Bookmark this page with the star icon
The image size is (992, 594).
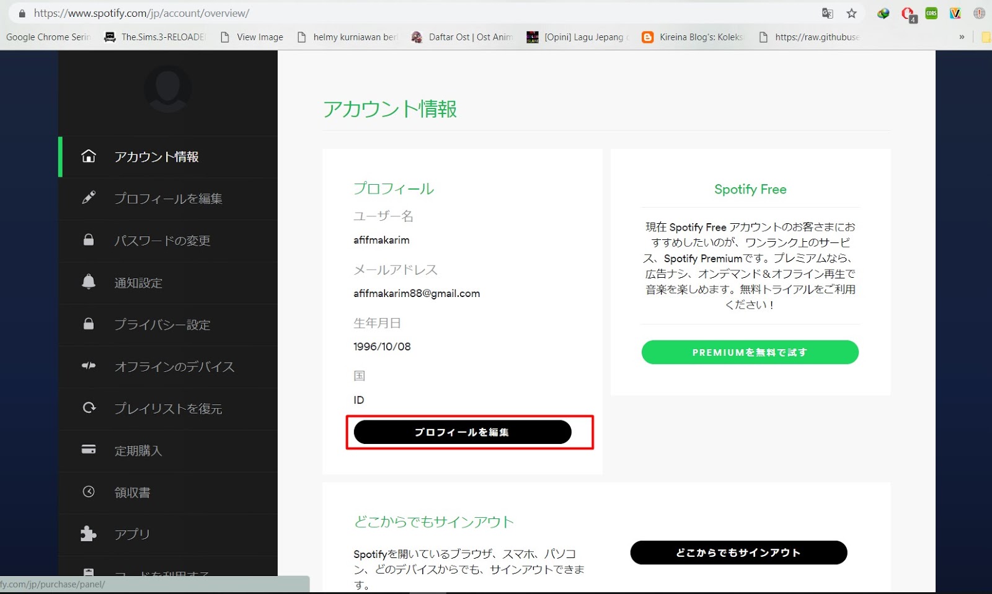pos(852,13)
